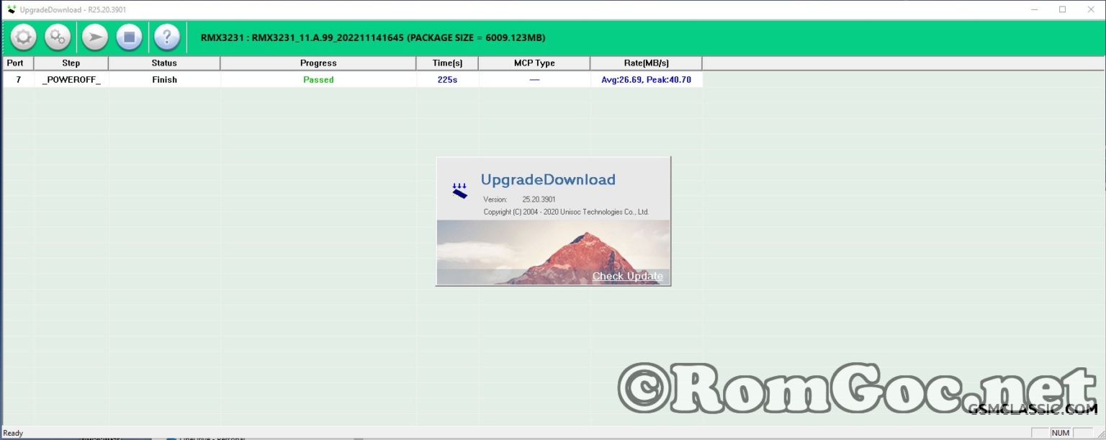Stop the operation using the stop icon
Screen dimensions: 1106x440
click(130, 37)
